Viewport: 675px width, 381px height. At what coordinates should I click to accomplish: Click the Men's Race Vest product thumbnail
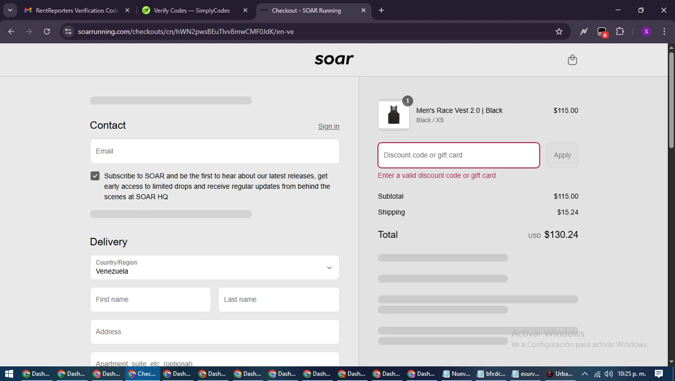394,115
